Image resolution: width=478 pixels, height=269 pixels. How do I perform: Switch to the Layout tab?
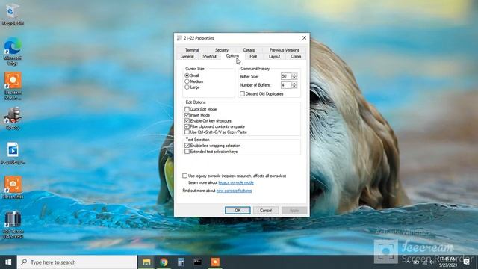point(274,57)
